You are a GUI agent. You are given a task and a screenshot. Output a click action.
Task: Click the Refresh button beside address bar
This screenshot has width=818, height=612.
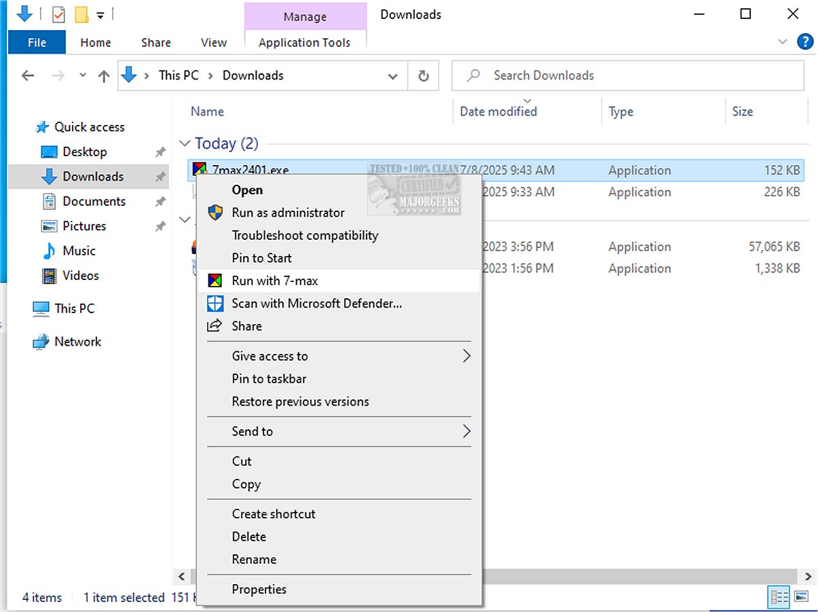(x=424, y=76)
